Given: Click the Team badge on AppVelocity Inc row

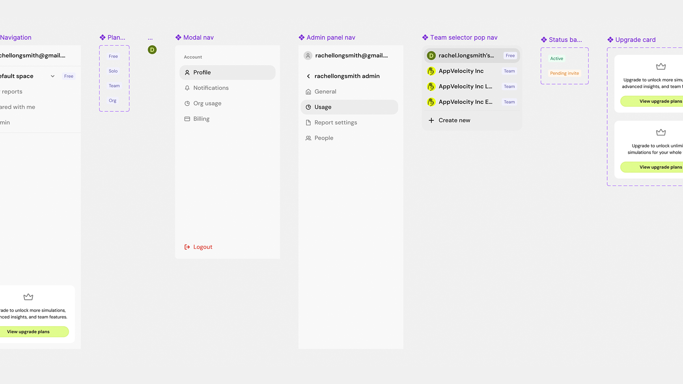Looking at the screenshot, I should [509, 71].
